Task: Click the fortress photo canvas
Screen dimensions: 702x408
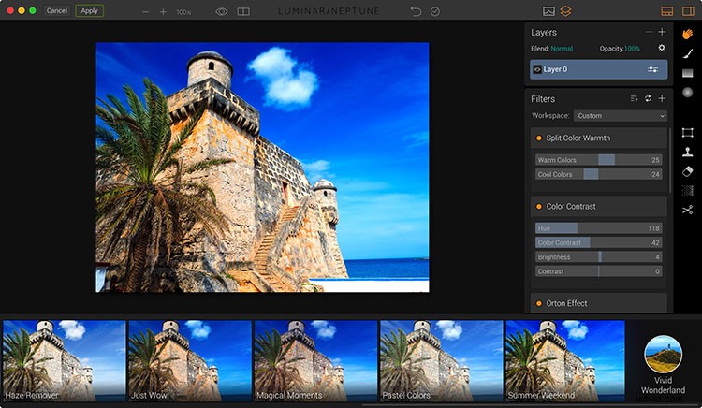Action: (262, 168)
